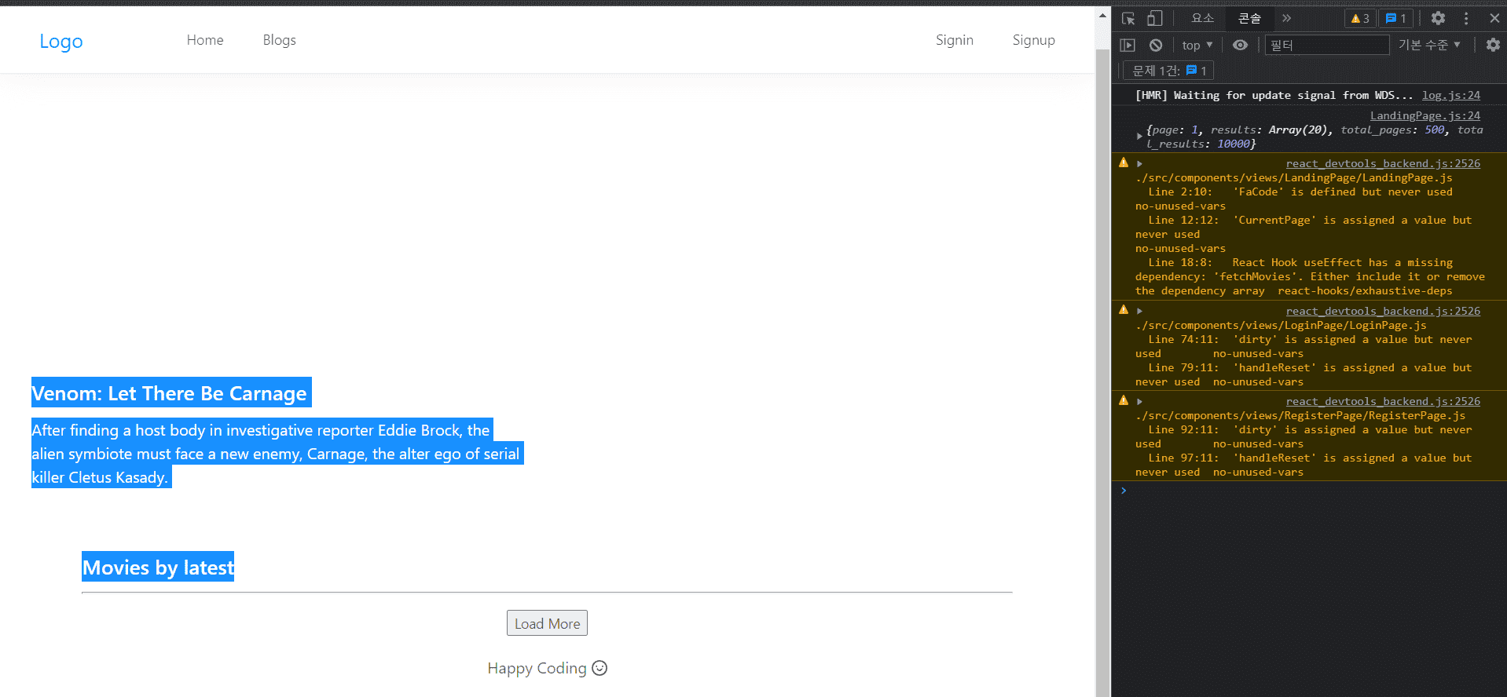Open the Signup page link
This screenshot has width=1507, height=697.
1033,40
